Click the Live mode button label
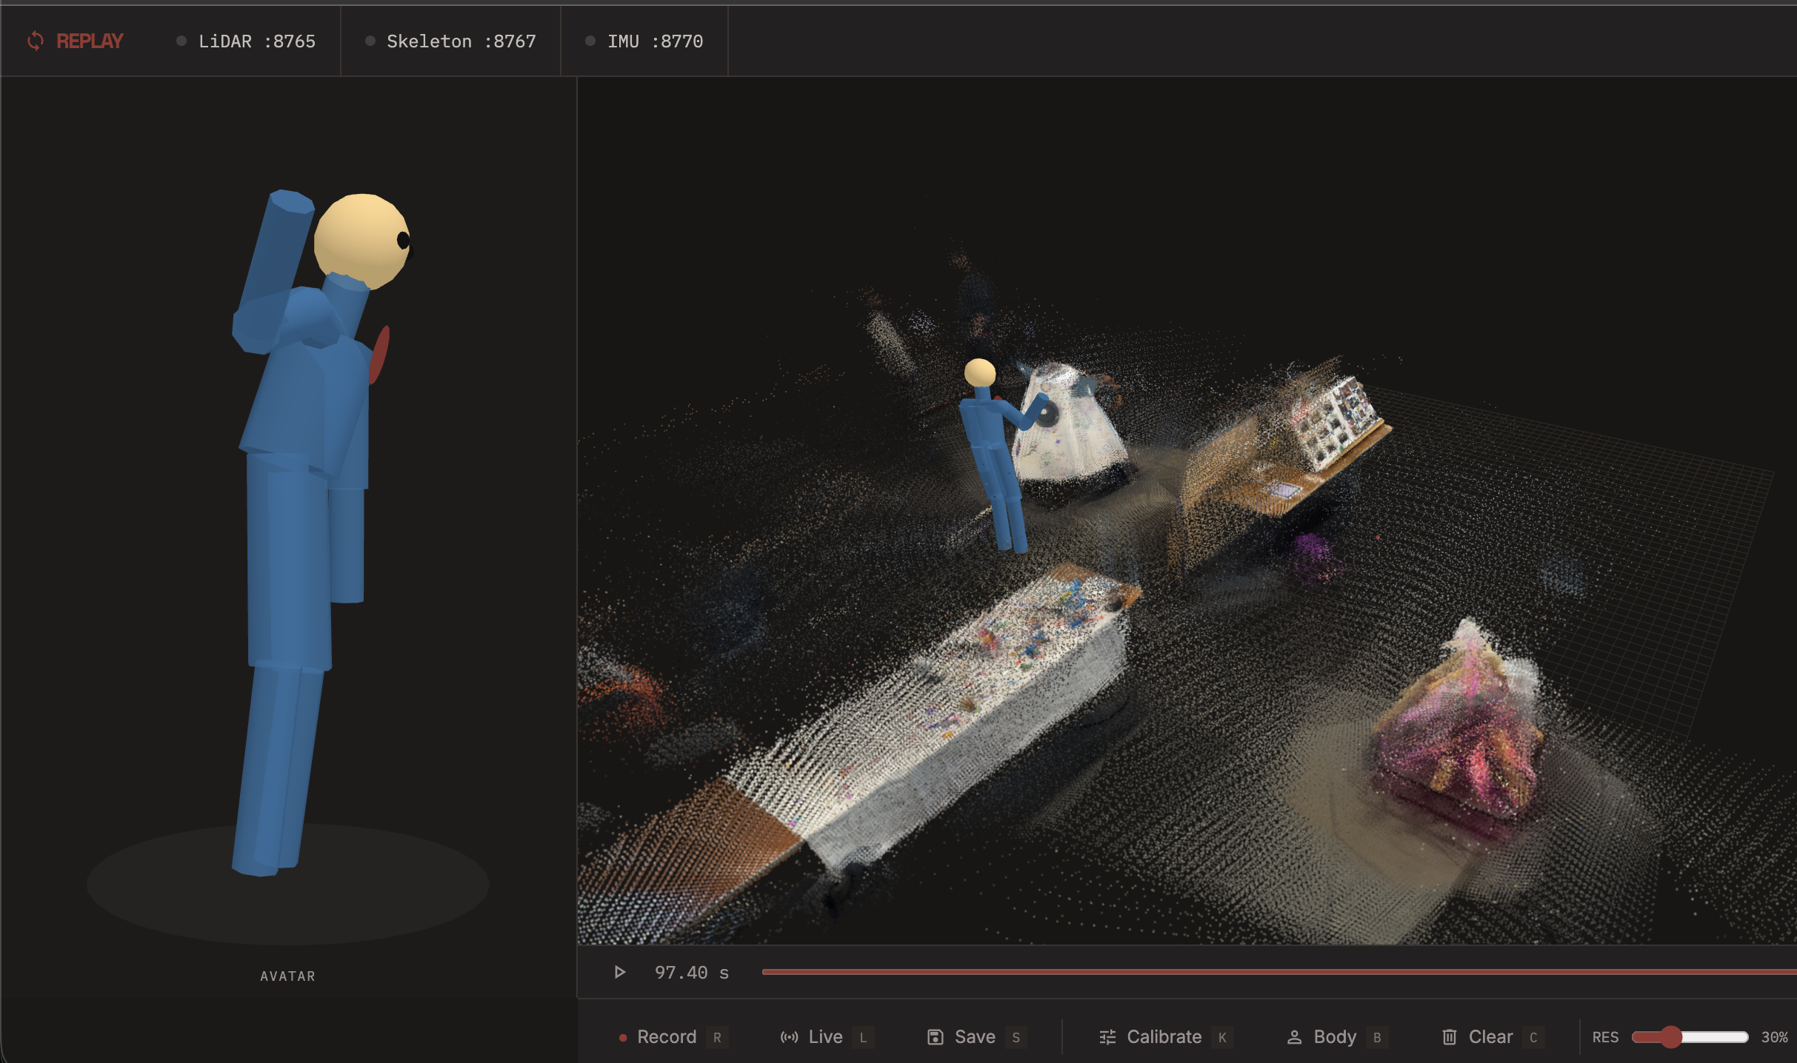Screen dimensions: 1797x1063 (x=825, y=1037)
